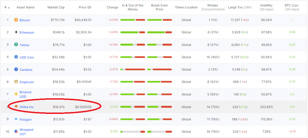Screen dimensions: 308x138
Task: Select Shiba Inu price $0.000029
Action: pos(83,107)
